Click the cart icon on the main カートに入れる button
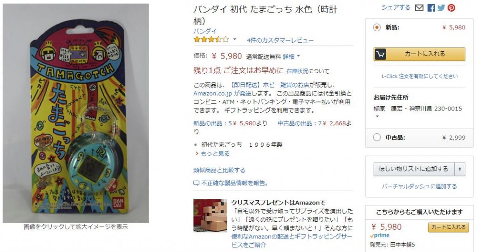This screenshot has height=252, width=477. point(380,54)
